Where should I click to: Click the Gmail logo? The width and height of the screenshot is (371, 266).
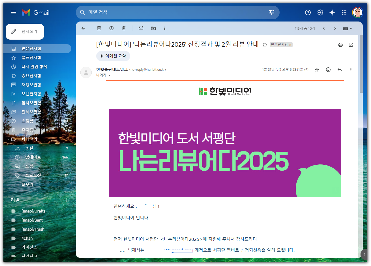(36, 12)
